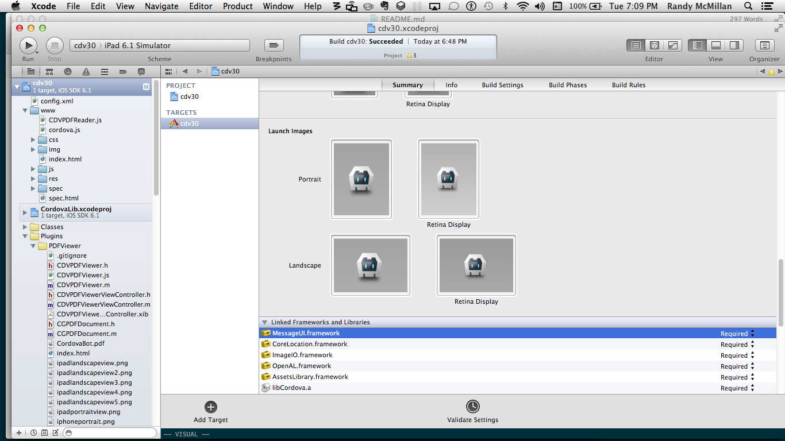785x441 pixels.
Task: Expand the Classes group
Action: [x=25, y=227]
